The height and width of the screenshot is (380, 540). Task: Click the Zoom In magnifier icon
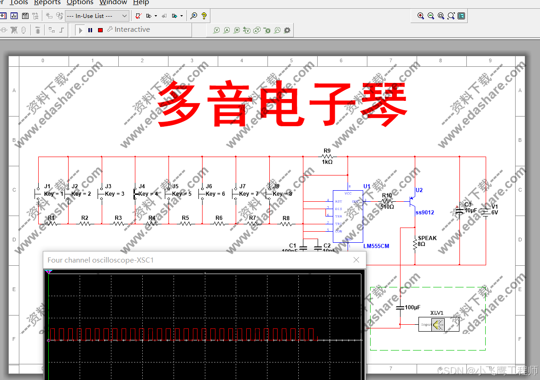420,16
